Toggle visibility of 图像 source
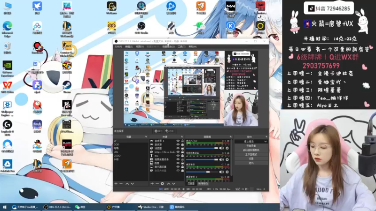 178,163
